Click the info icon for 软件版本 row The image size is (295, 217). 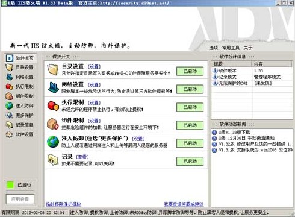click(215, 71)
